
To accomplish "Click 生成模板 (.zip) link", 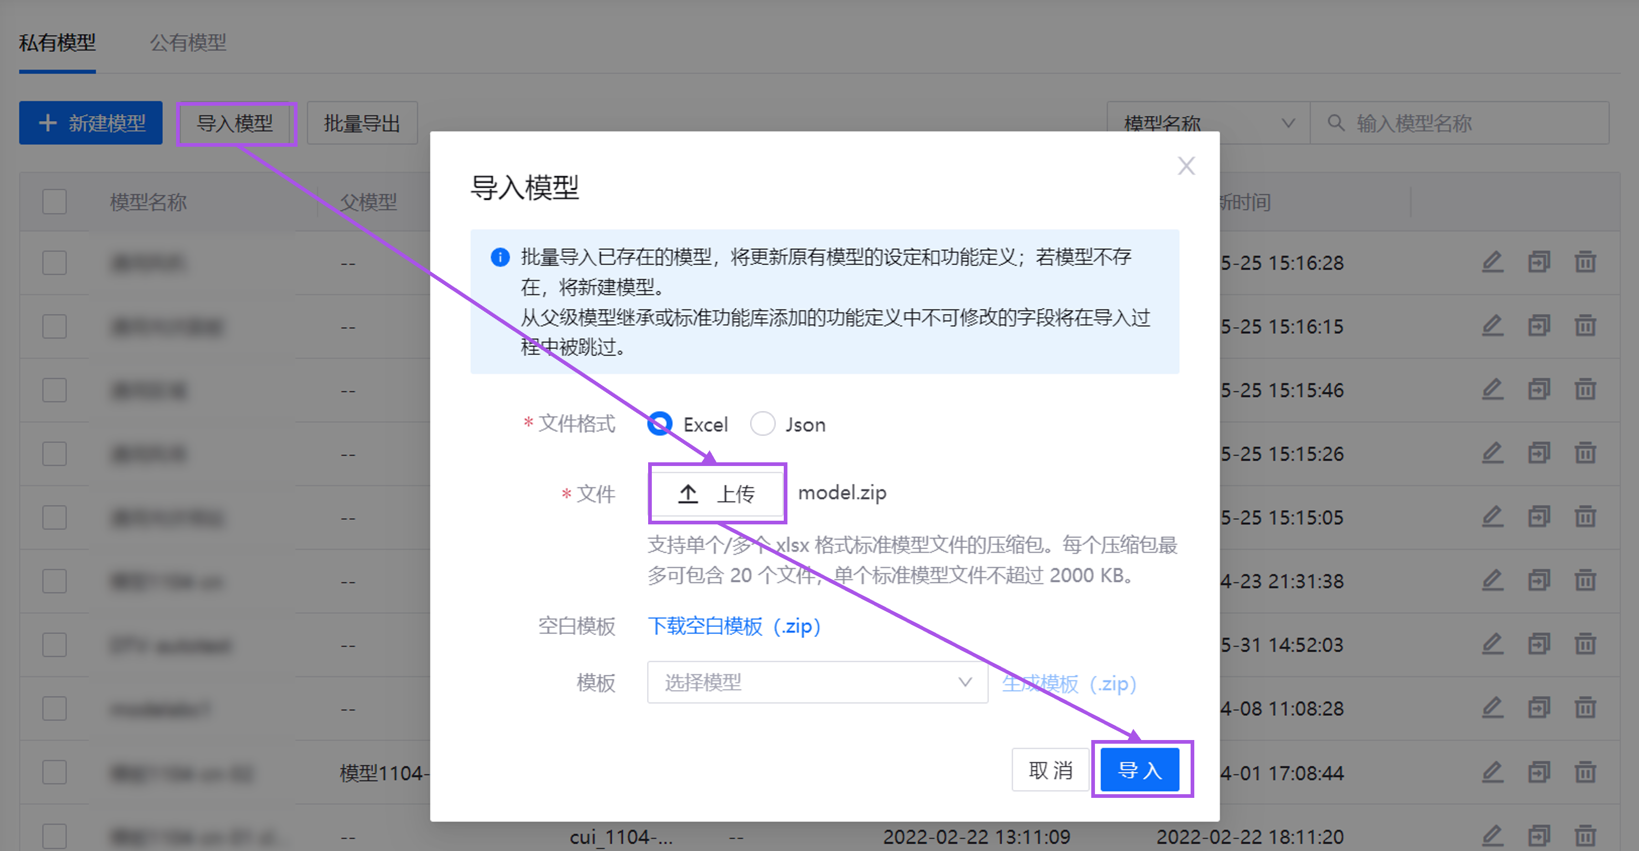I will (x=1070, y=684).
